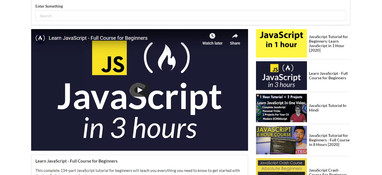Select 'Learn JavaScript - Full Course for Beginners' sidebar title

pyautogui.click(x=328, y=76)
